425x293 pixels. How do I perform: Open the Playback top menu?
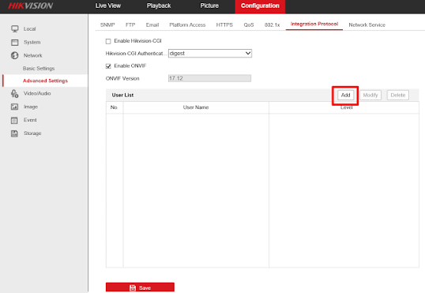(x=159, y=6)
